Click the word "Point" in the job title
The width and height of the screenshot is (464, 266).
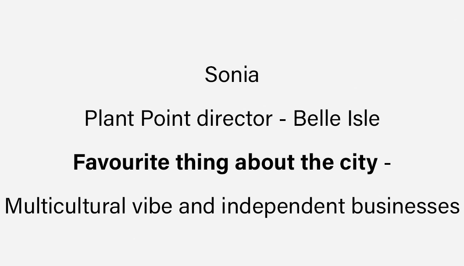click(x=165, y=118)
